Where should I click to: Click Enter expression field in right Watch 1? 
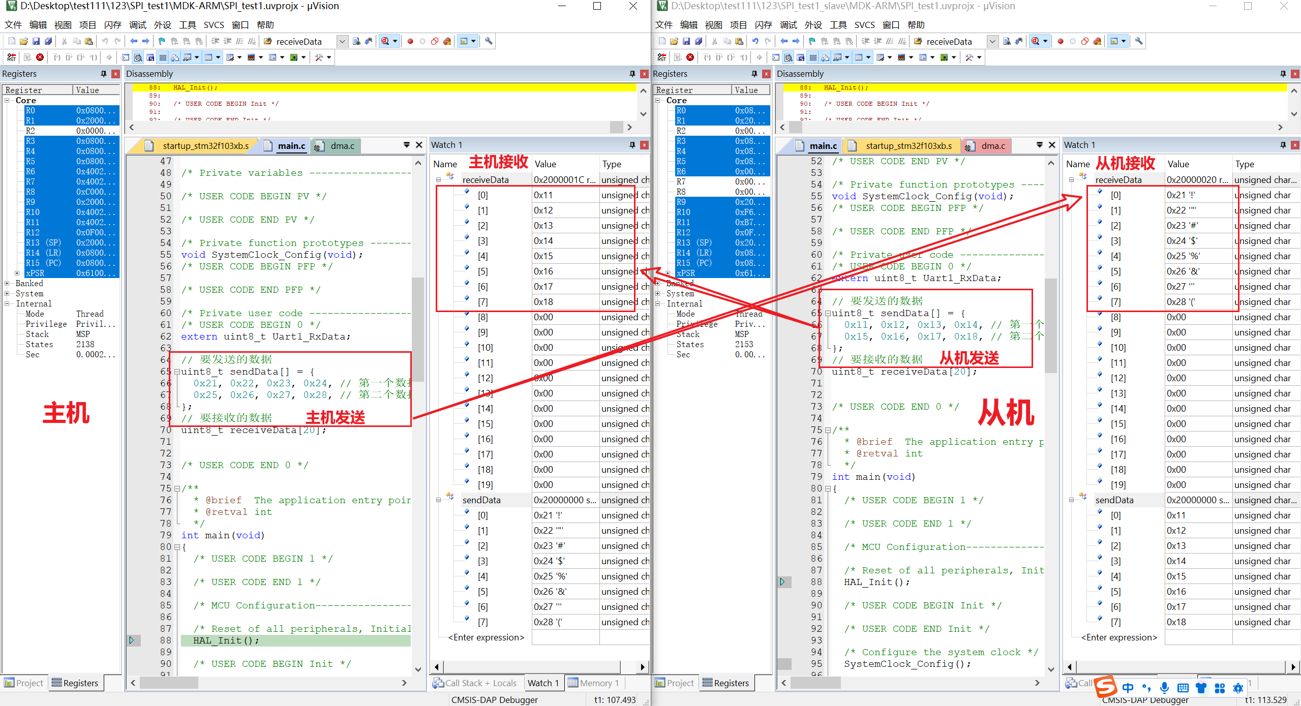coord(1119,637)
